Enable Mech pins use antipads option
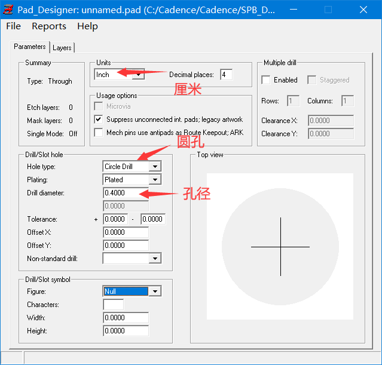382x365 pixels. 99,133
